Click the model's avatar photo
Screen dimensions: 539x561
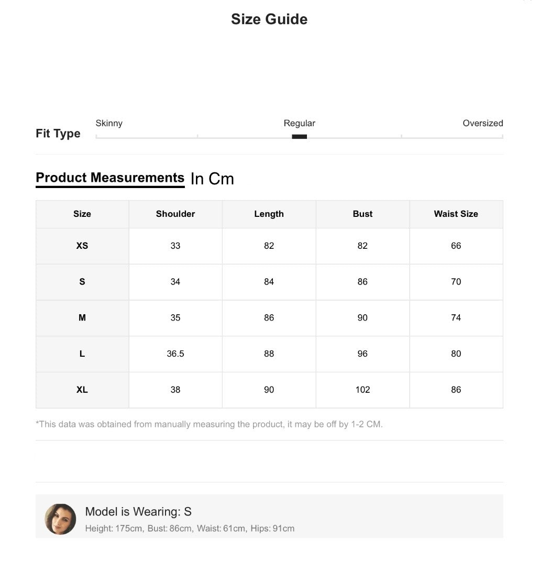click(x=60, y=519)
